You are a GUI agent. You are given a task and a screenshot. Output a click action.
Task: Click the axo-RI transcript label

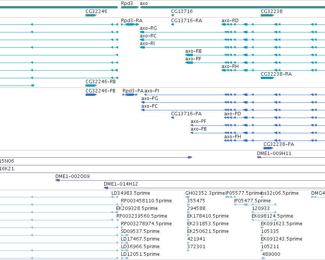click(147, 44)
